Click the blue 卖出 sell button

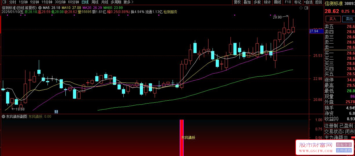[349, 19]
